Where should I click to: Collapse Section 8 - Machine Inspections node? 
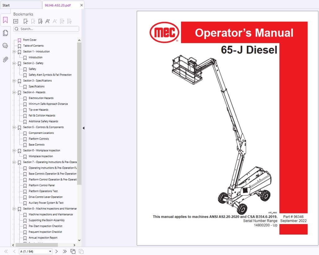point(14,209)
